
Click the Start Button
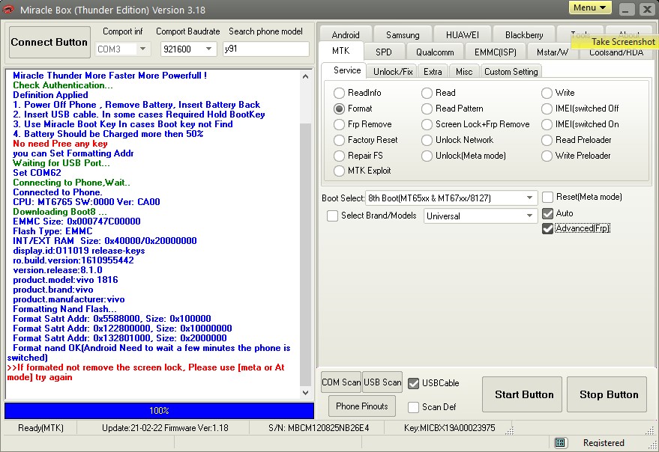(523, 394)
